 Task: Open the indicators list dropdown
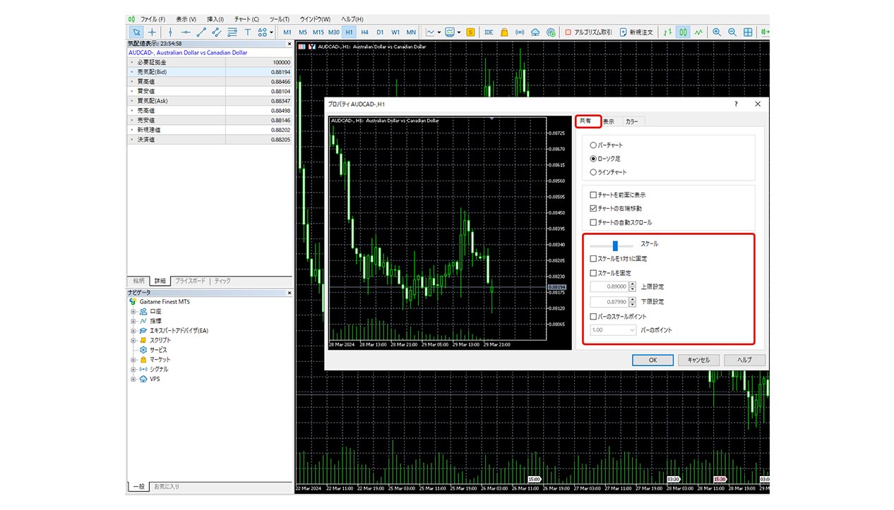coord(433,32)
